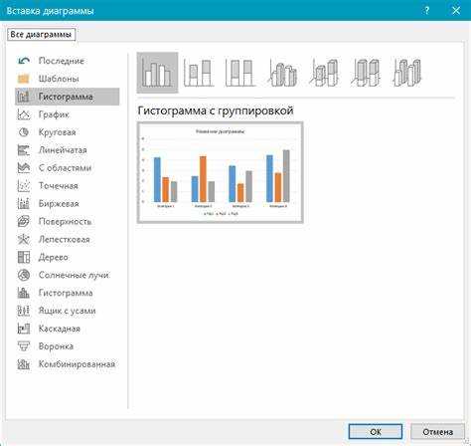This screenshot has width=471, height=446.
Task: Pick the 100% stacked column subtype icon
Action: pos(240,73)
